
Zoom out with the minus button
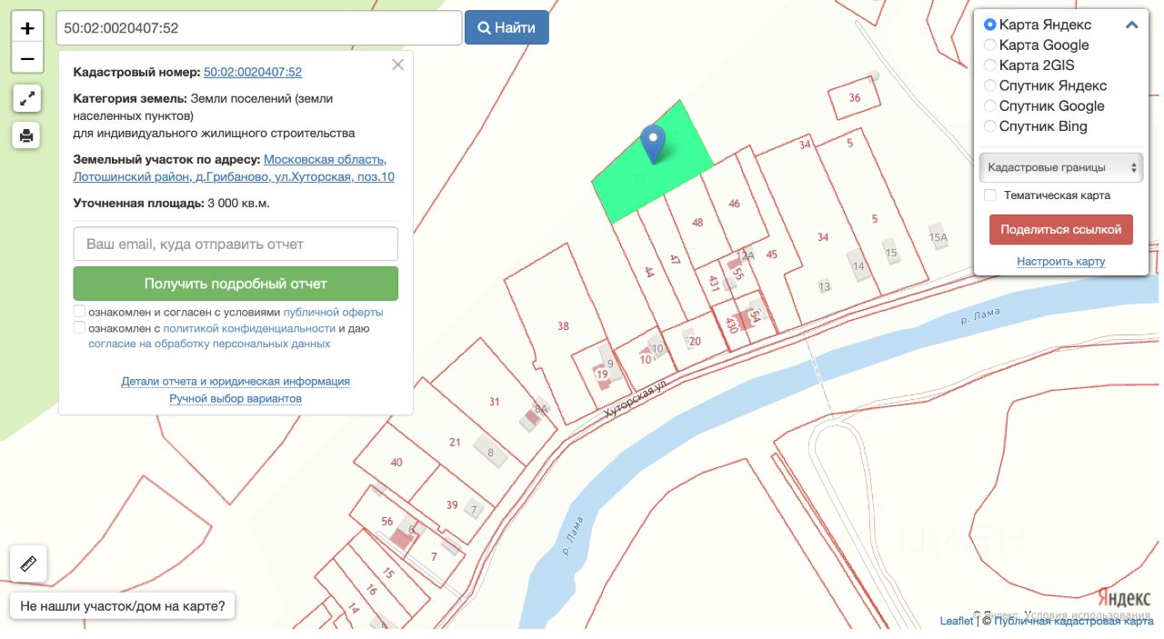click(x=27, y=59)
